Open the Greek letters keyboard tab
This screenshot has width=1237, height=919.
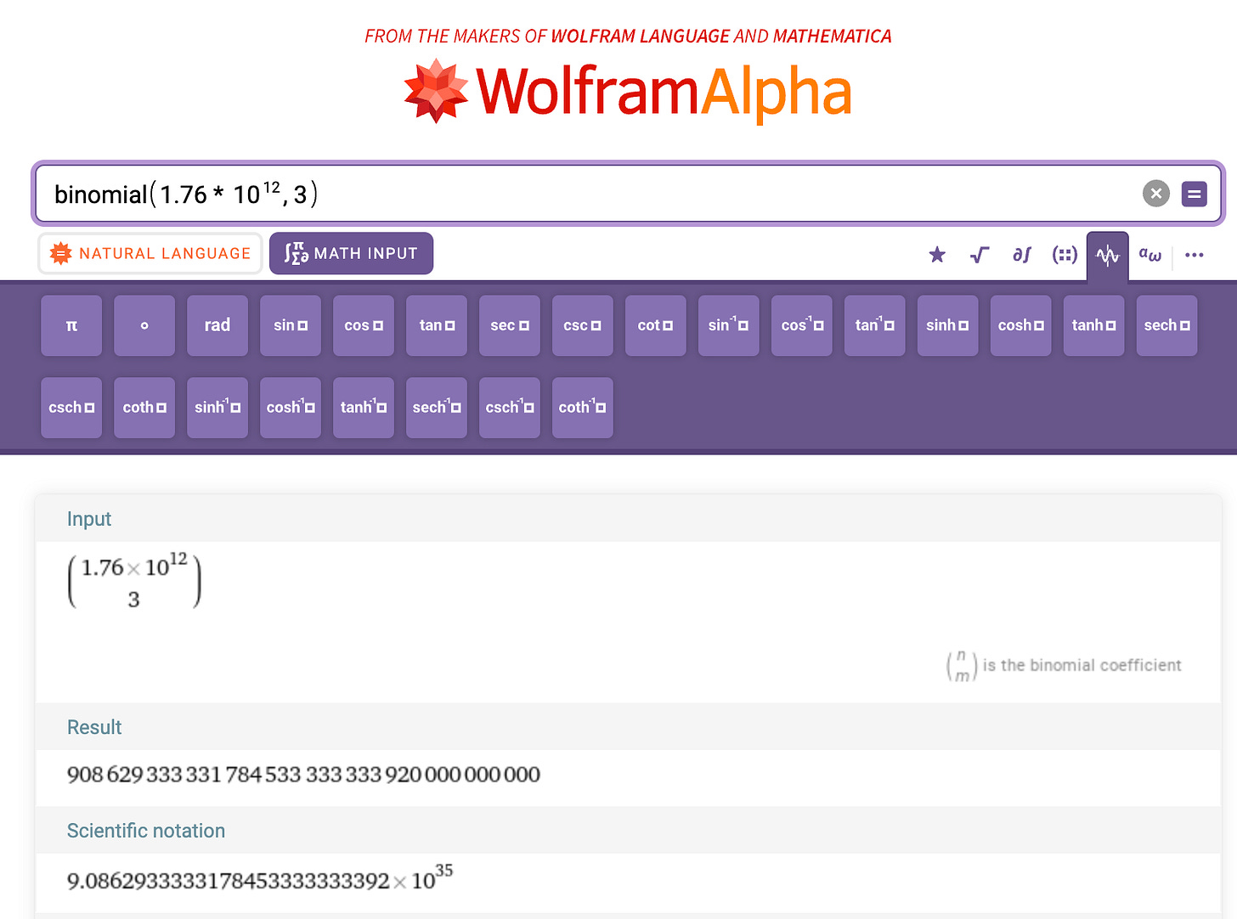(1150, 255)
